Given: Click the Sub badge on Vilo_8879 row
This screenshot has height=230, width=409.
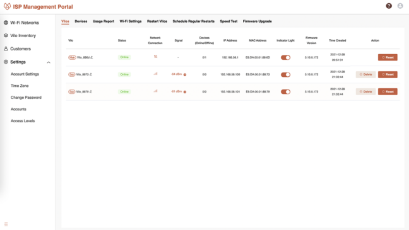Looking at the screenshot, I should 71,92.
